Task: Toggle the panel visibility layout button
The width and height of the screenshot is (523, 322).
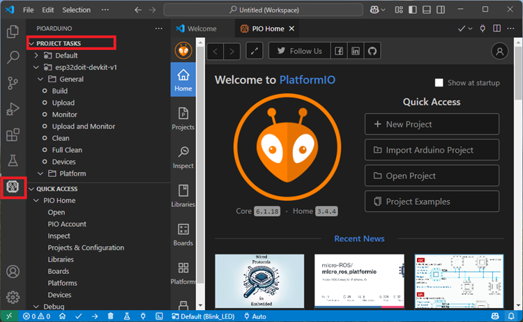Action: [427, 10]
